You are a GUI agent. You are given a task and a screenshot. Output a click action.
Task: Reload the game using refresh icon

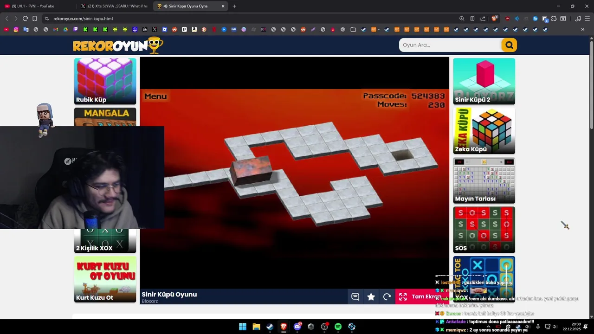(387, 297)
